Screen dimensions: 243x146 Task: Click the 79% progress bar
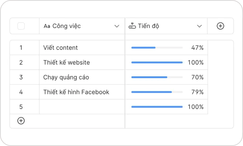click(157, 92)
